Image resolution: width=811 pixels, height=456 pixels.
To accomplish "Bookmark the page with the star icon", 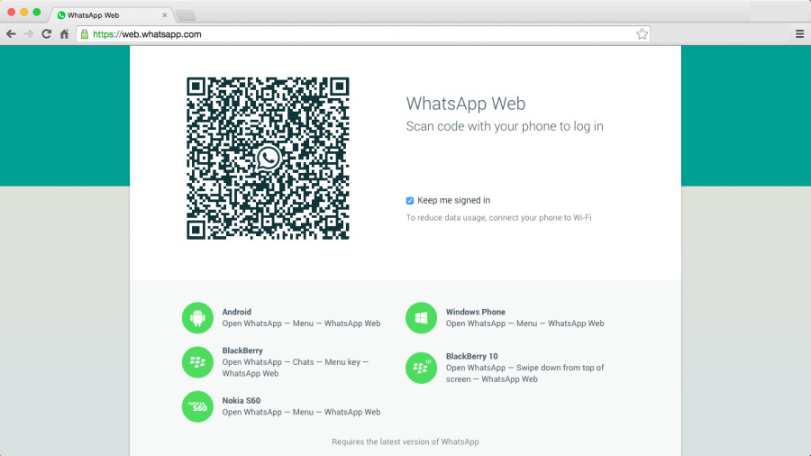I will pos(642,34).
